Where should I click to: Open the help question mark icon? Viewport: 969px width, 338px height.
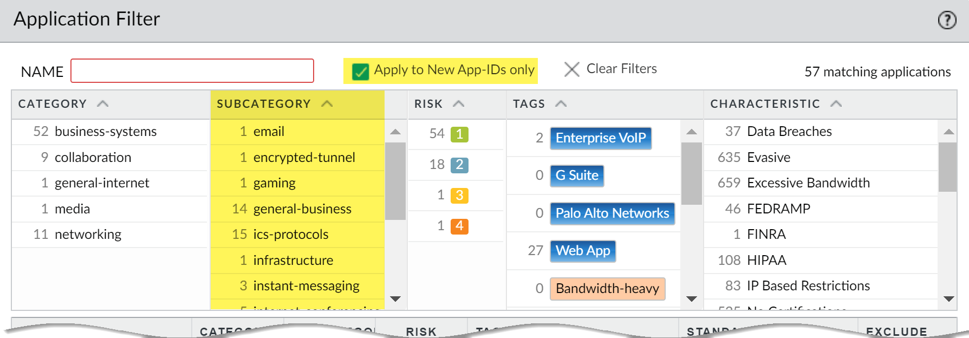[947, 21]
